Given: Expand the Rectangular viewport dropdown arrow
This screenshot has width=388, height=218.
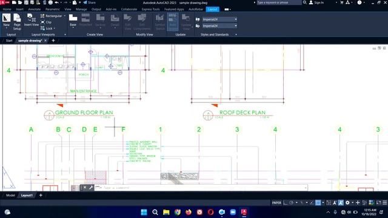Looking at the screenshot, I should click(65, 16).
